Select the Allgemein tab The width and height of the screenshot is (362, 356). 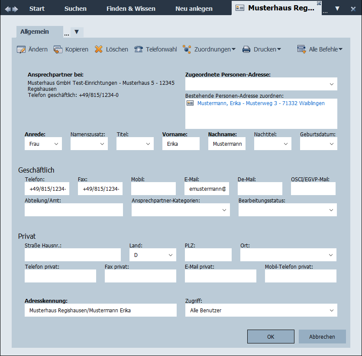[x=35, y=32]
